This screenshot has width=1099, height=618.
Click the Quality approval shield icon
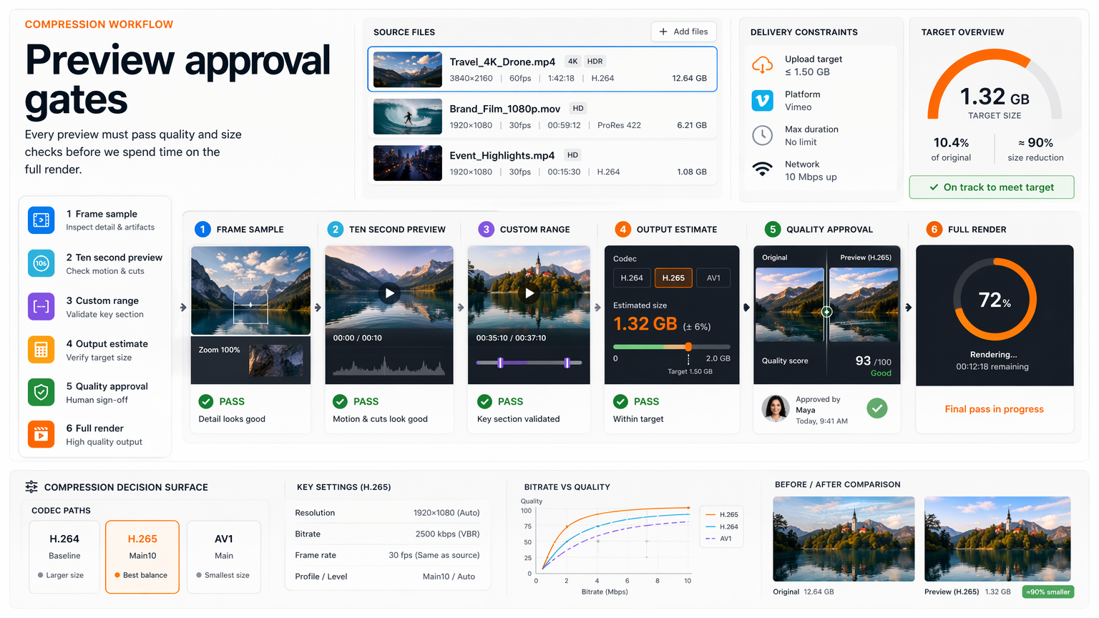coord(41,392)
